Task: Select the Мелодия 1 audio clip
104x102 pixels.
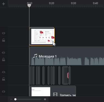Action: [67, 56]
